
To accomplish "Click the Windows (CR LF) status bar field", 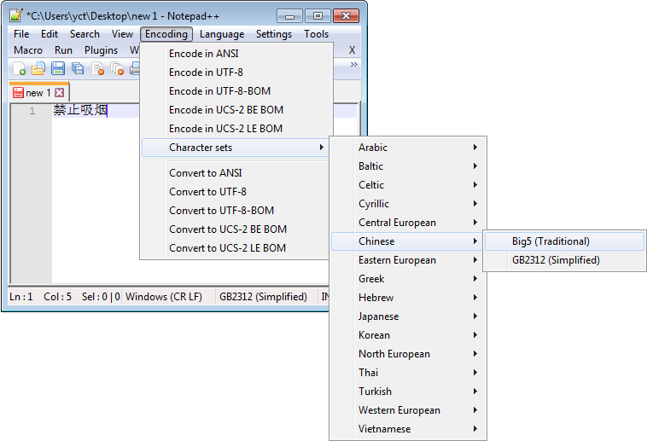I will pos(164,297).
